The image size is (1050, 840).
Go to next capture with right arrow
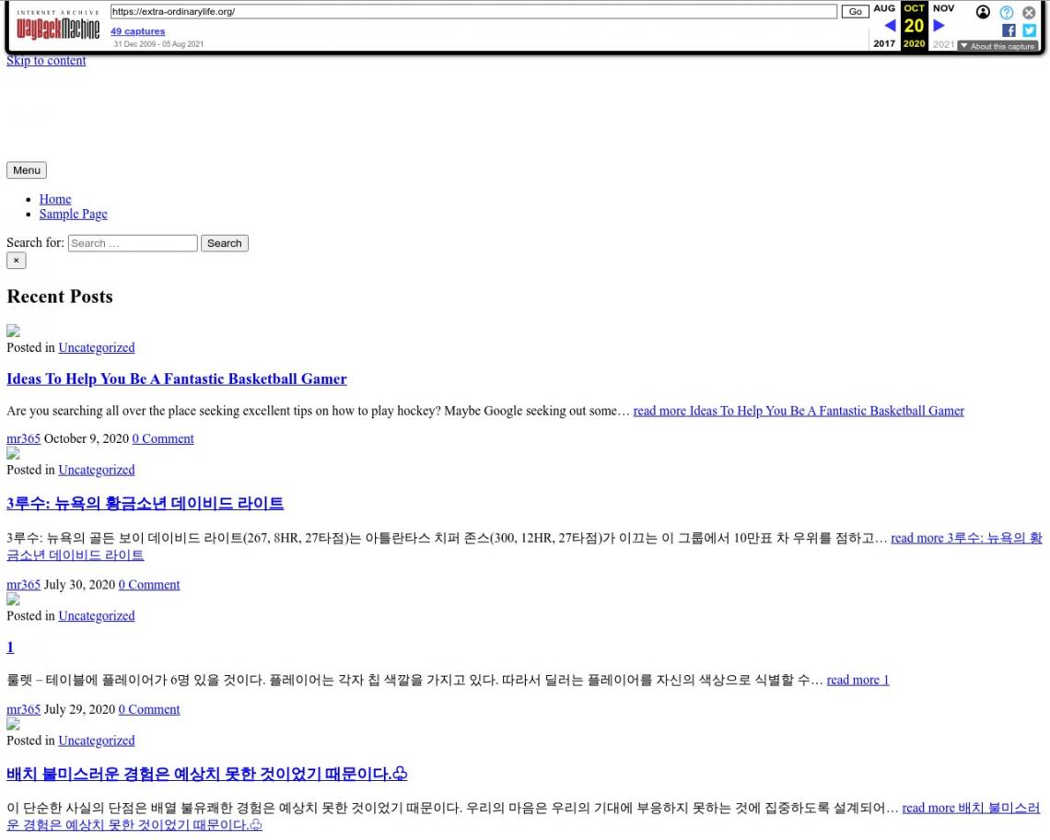point(939,26)
